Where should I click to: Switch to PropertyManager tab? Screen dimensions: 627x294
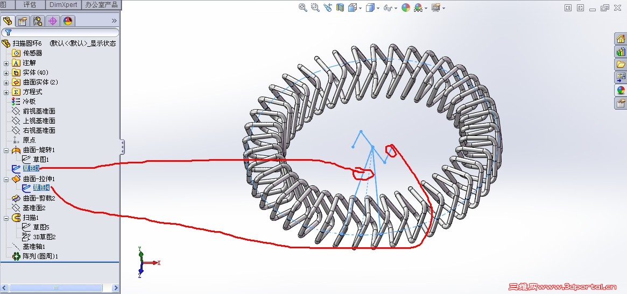tap(23, 21)
